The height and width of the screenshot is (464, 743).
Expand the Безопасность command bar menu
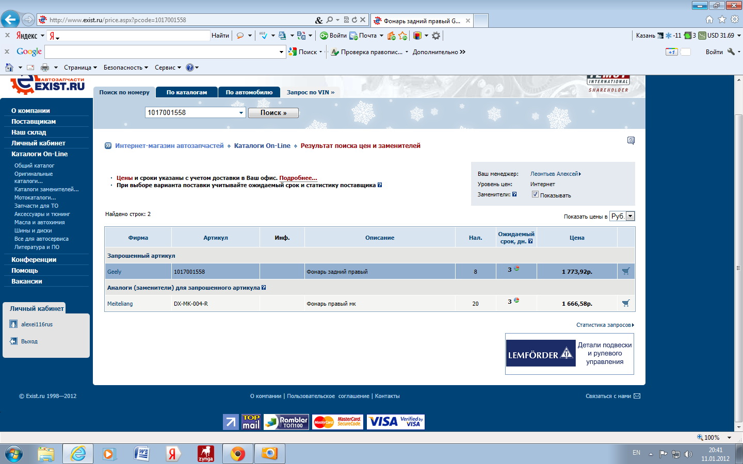[x=126, y=68]
